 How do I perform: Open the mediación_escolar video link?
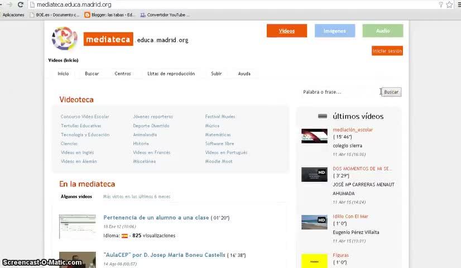coord(353,130)
